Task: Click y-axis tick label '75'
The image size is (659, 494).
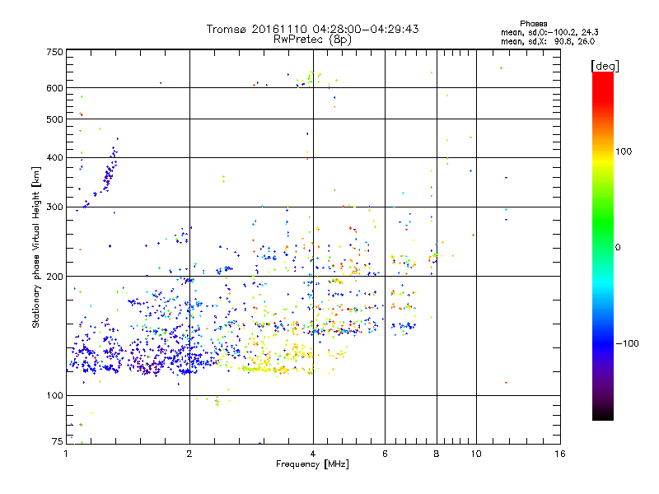Action: pos(58,441)
